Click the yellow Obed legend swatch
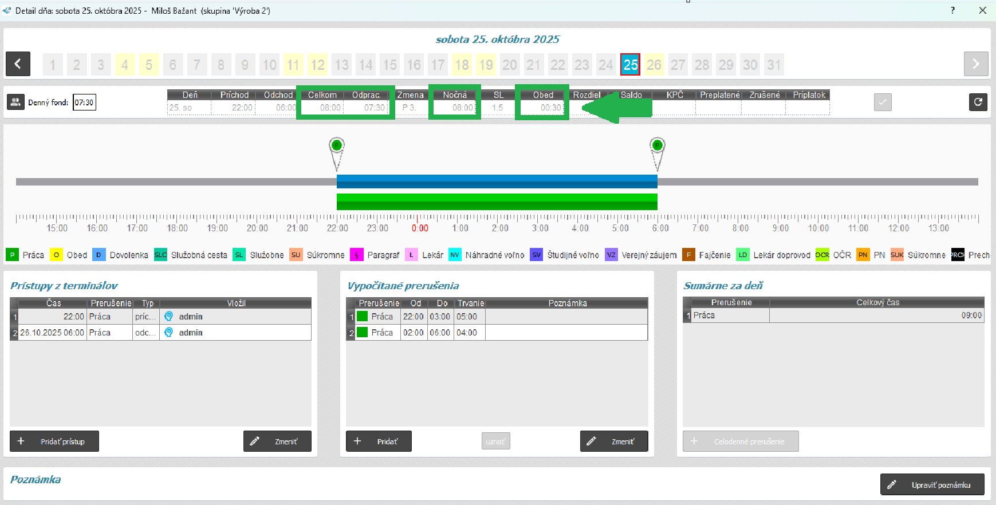The image size is (996, 505). (x=56, y=255)
